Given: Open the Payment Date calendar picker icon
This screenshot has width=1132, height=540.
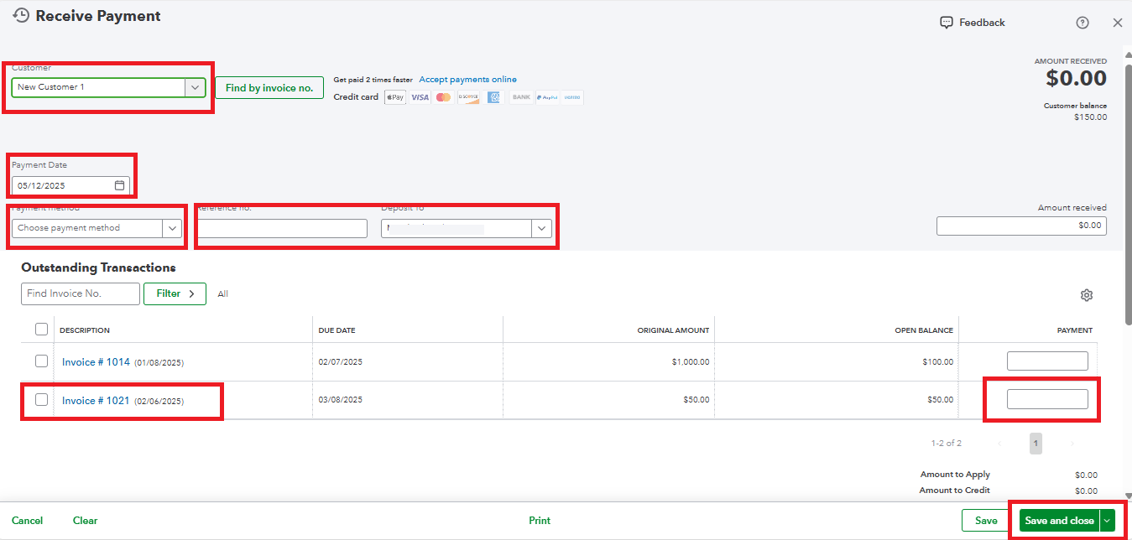Looking at the screenshot, I should [x=120, y=185].
